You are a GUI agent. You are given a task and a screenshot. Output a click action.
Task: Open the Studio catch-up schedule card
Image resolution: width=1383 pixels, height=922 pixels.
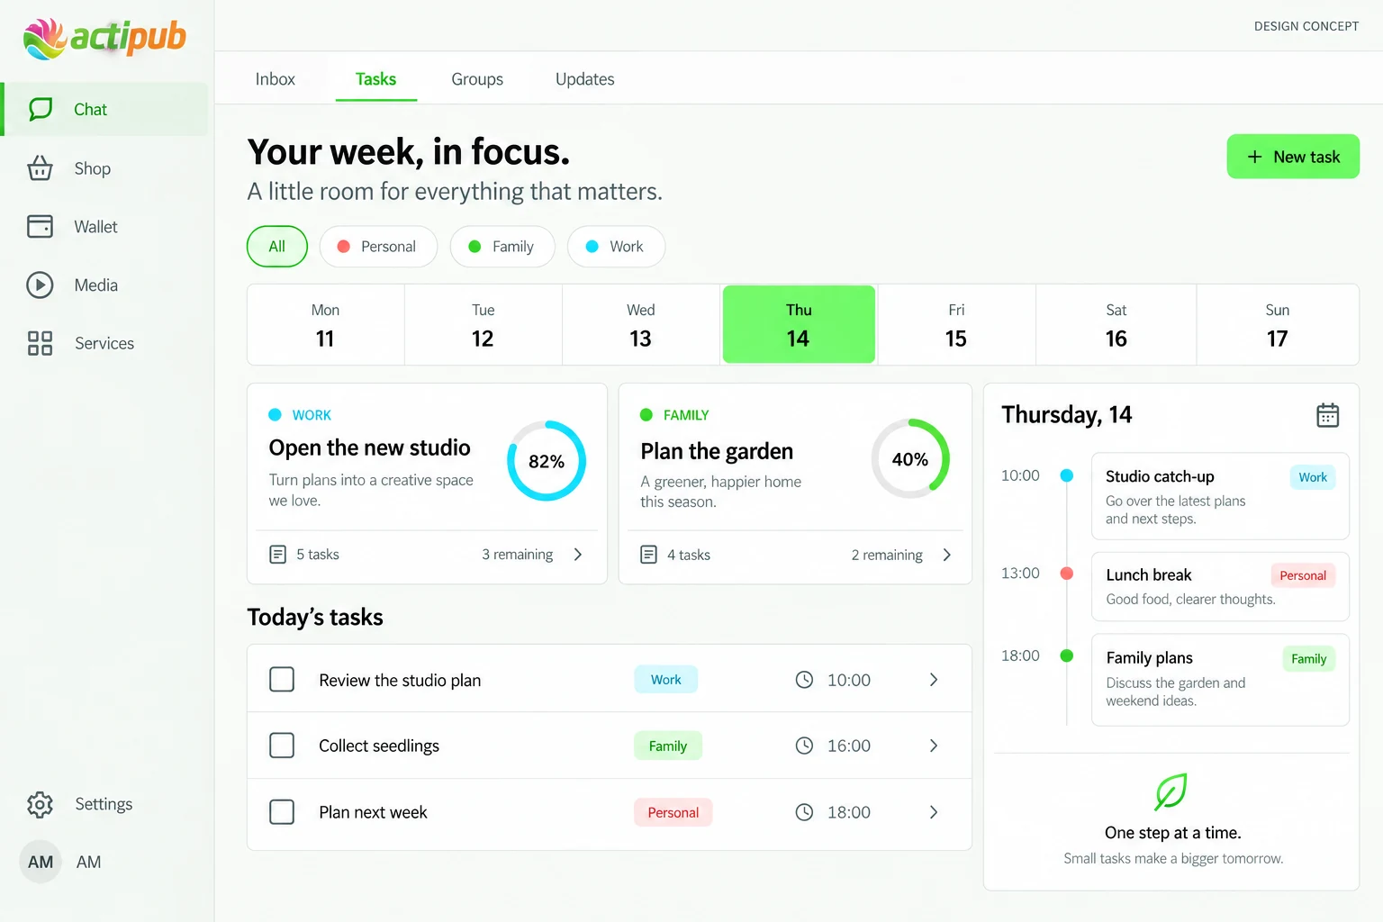click(1220, 496)
